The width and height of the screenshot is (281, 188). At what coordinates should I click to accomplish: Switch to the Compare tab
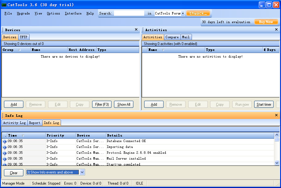172,37
